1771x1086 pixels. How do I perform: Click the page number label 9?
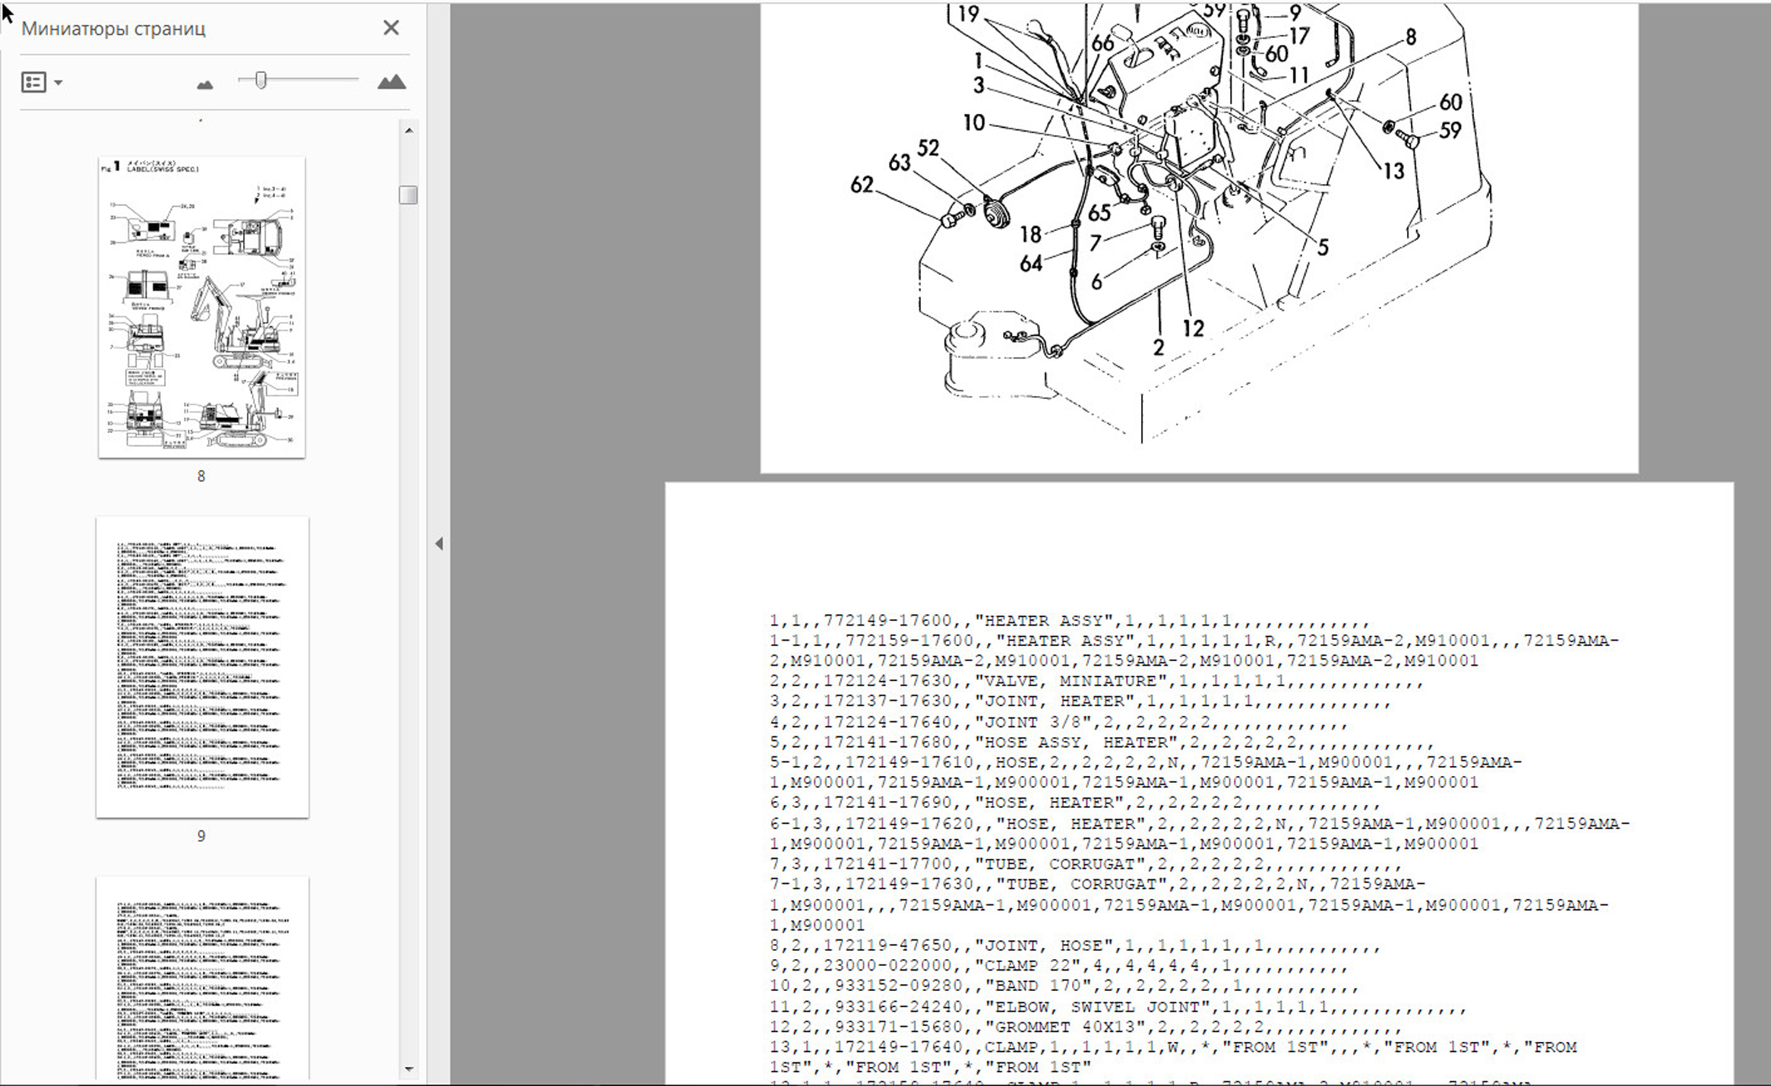[201, 836]
